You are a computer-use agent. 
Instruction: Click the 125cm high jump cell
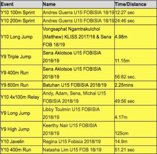click(135, 129)
